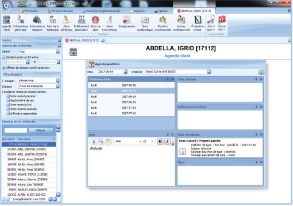Pin the Plaies panel
The width and height of the screenshot is (293, 206).
[256, 162]
